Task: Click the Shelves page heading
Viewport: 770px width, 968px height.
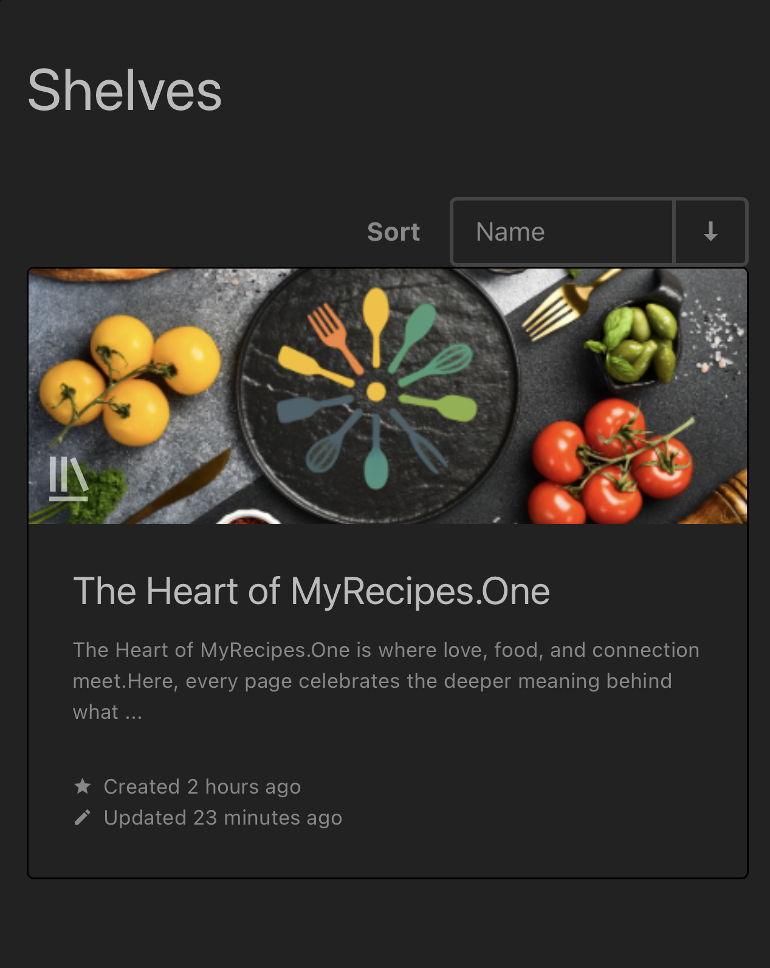Action: [125, 91]
